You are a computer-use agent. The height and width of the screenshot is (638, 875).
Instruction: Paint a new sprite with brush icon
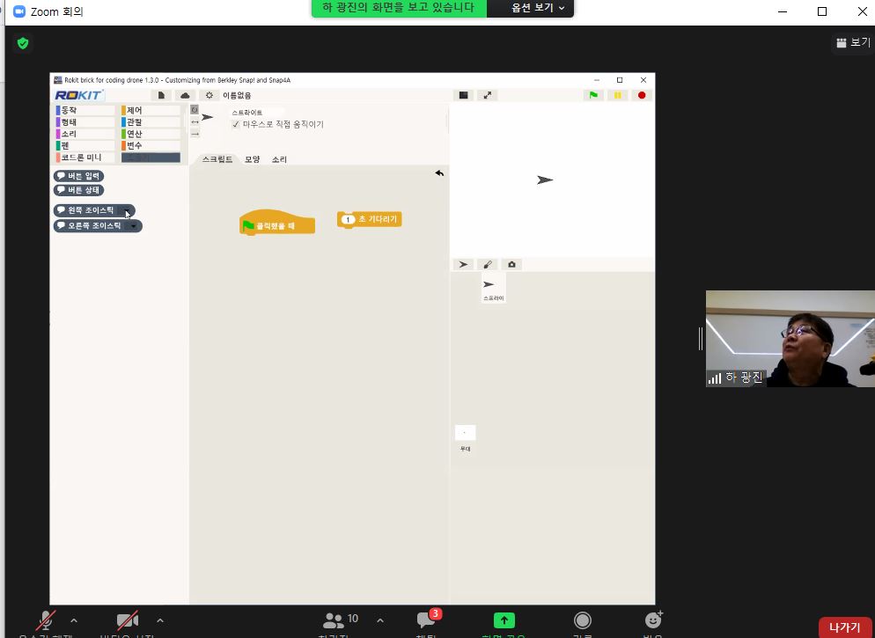coord(488,264)
